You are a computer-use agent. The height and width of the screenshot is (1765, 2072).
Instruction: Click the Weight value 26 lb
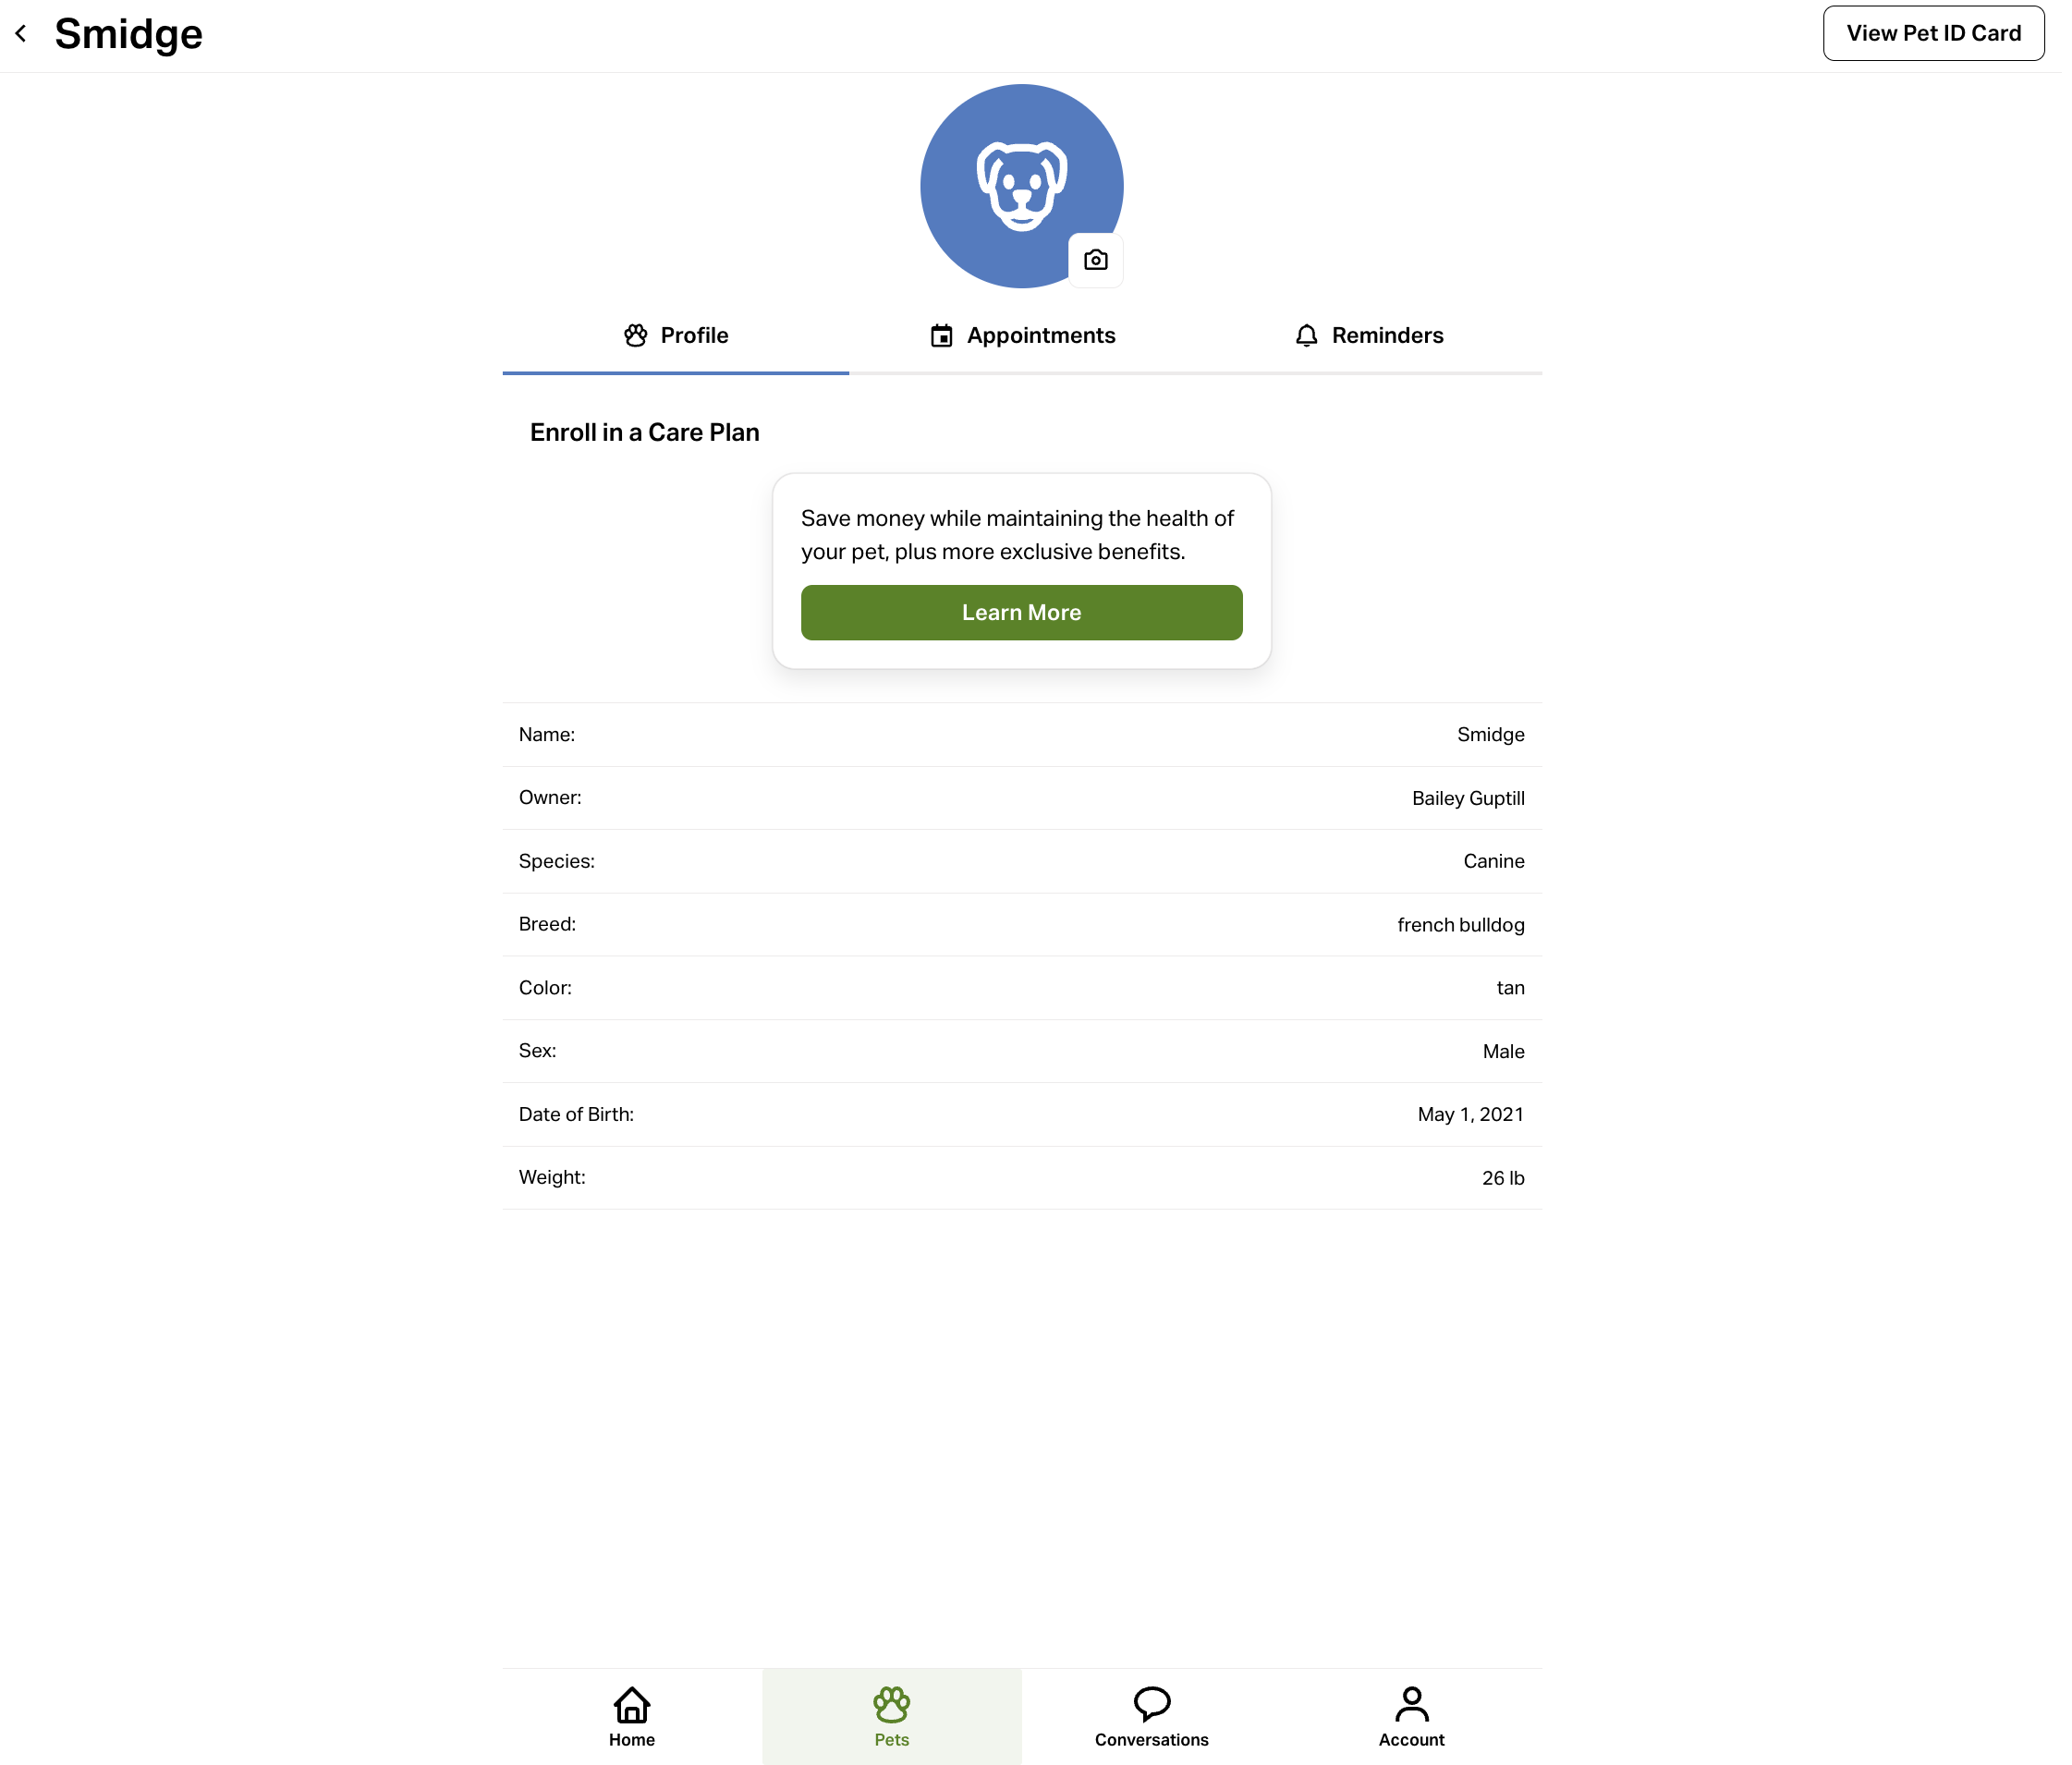[x=1502, y=1177]
